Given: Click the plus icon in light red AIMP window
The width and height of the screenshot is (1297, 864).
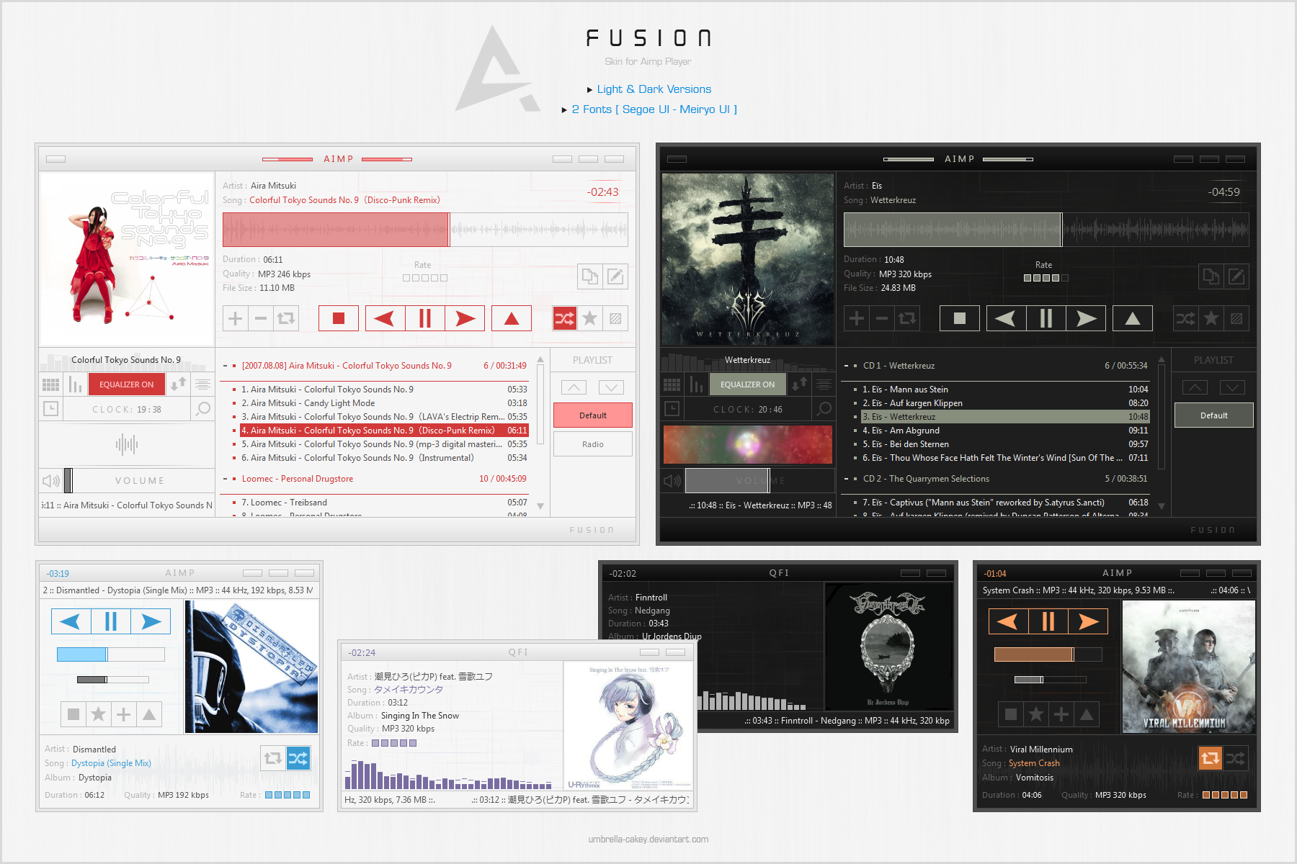Looking at the screenshot, I should click(x=235, y=318).
